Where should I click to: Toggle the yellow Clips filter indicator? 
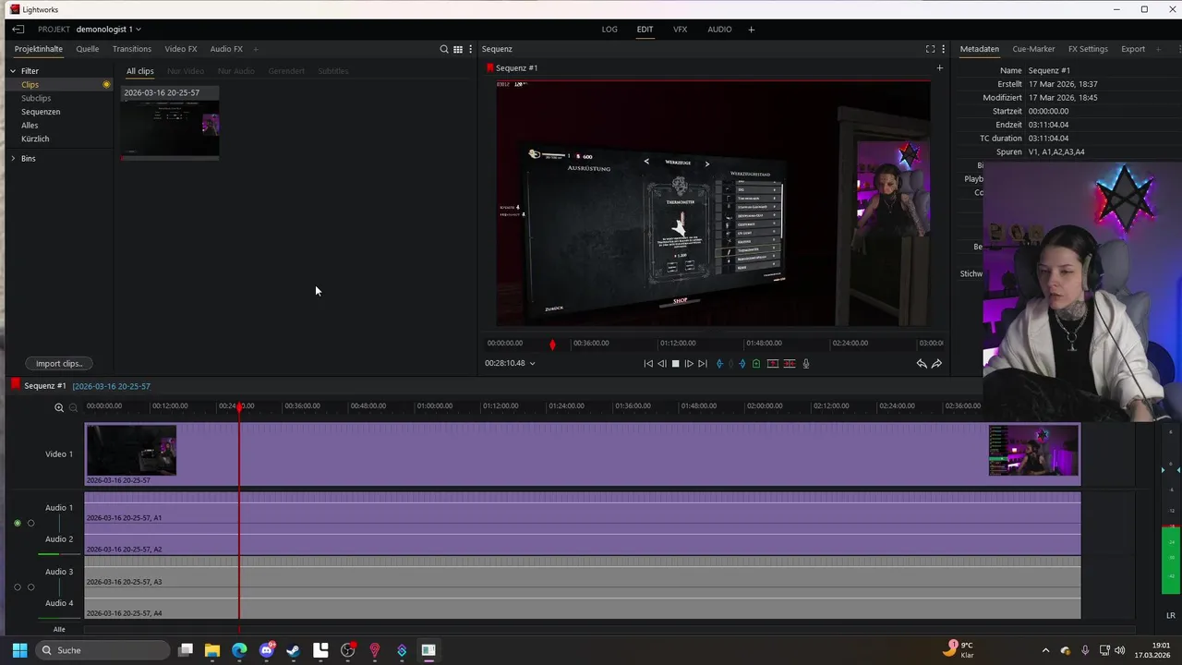pos(106,85)
